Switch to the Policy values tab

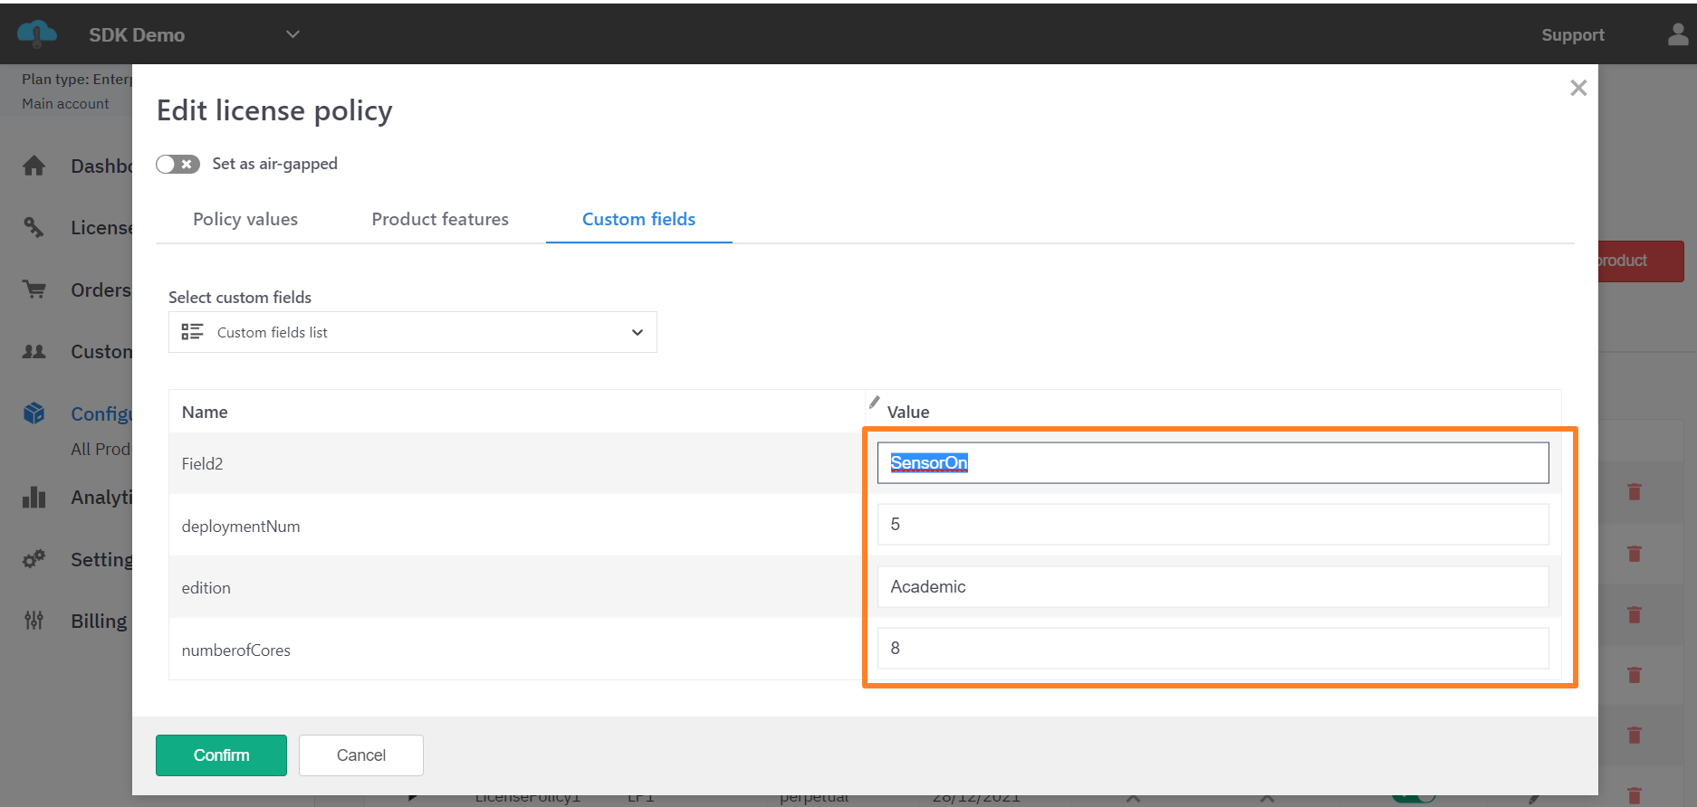(245, 219)
